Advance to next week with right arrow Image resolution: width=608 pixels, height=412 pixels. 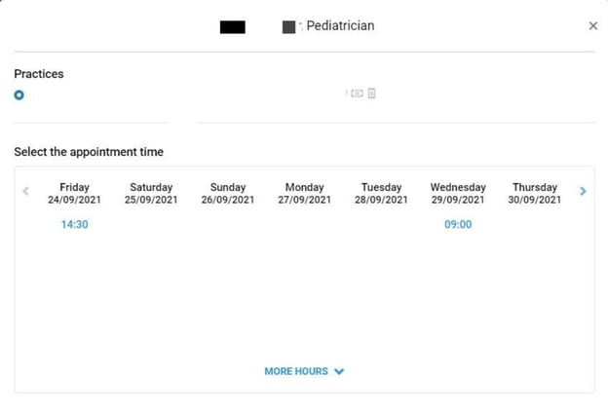click(583, 191)
